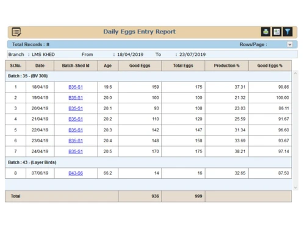Click production value 32.65

240,173
